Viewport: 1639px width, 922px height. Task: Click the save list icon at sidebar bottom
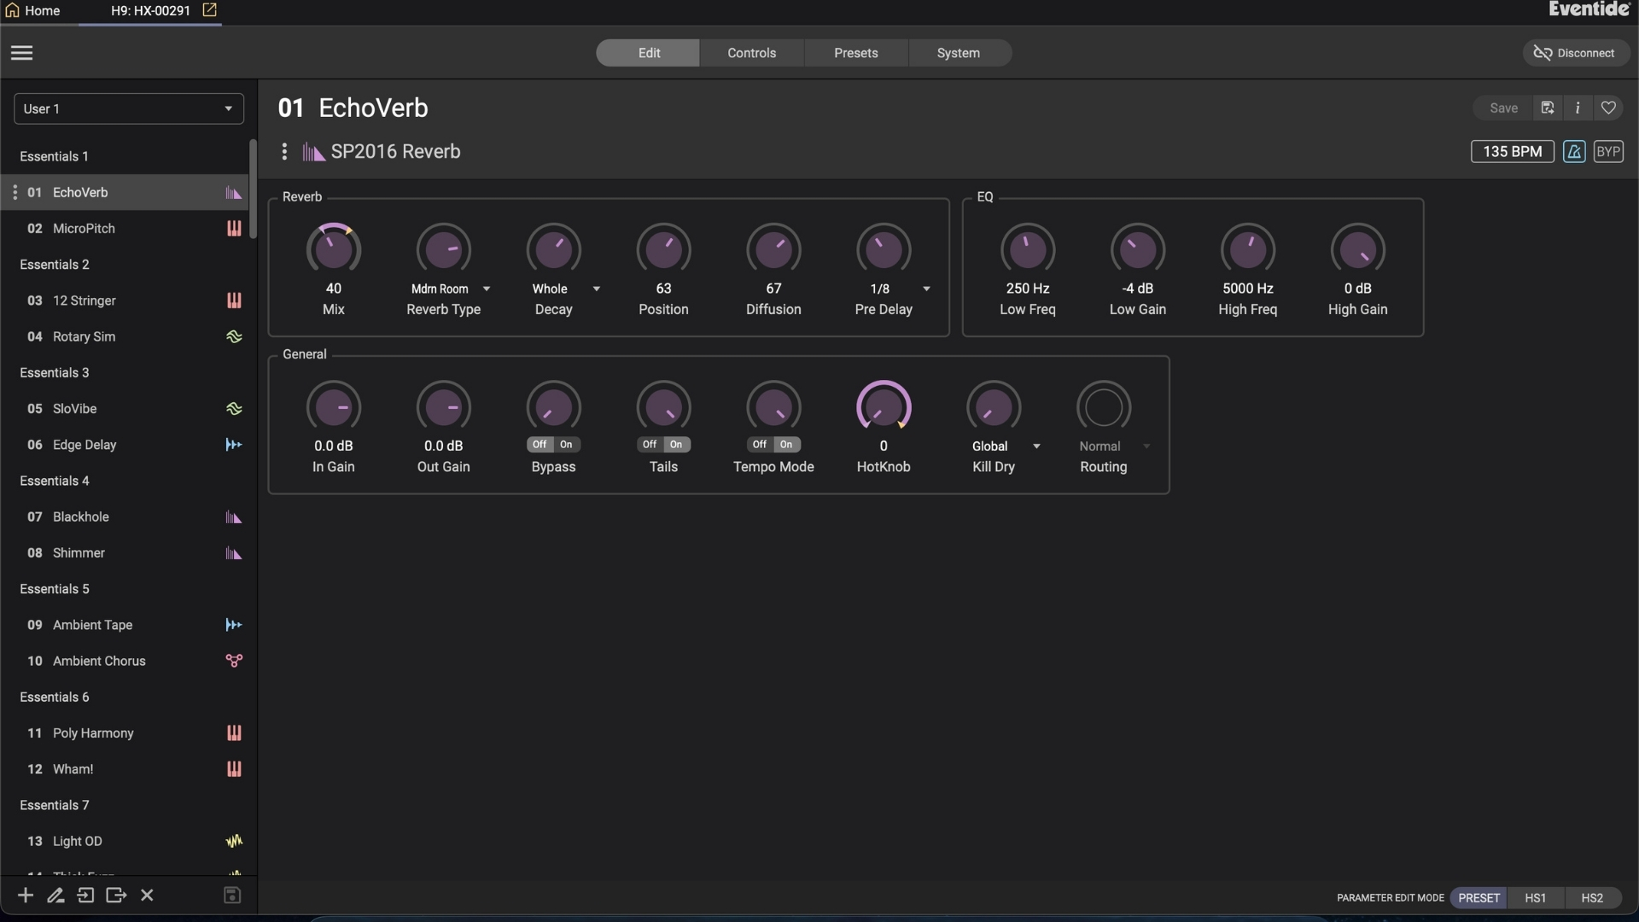232,895
